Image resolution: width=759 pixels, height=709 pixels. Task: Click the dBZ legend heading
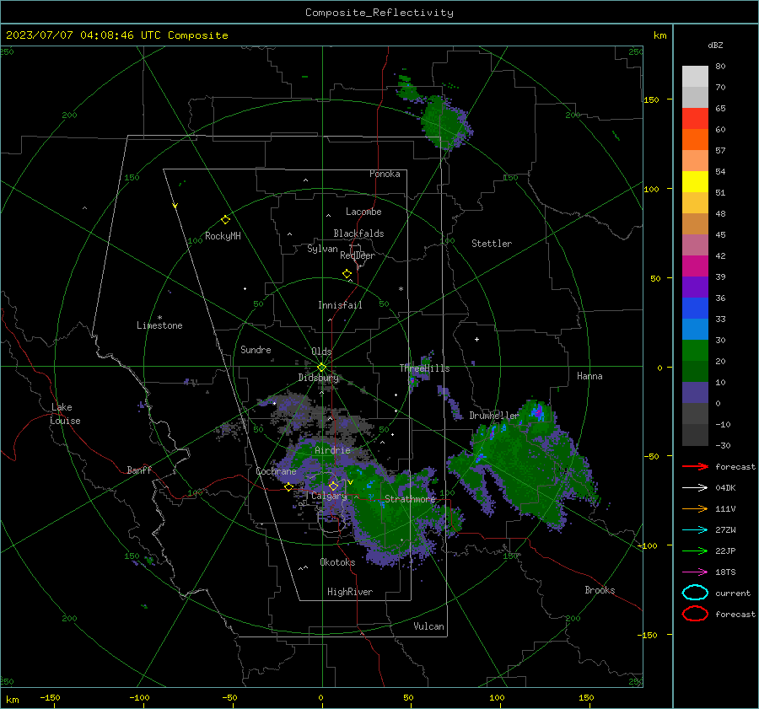tap(715, 45)
